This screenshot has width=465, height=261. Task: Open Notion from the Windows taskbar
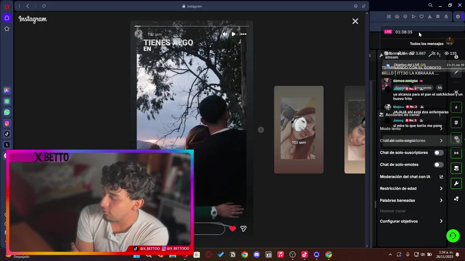232,255
